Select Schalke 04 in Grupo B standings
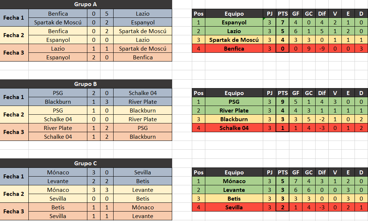The image size is (368, 221). pyautogui.click(x=234, y=128)
